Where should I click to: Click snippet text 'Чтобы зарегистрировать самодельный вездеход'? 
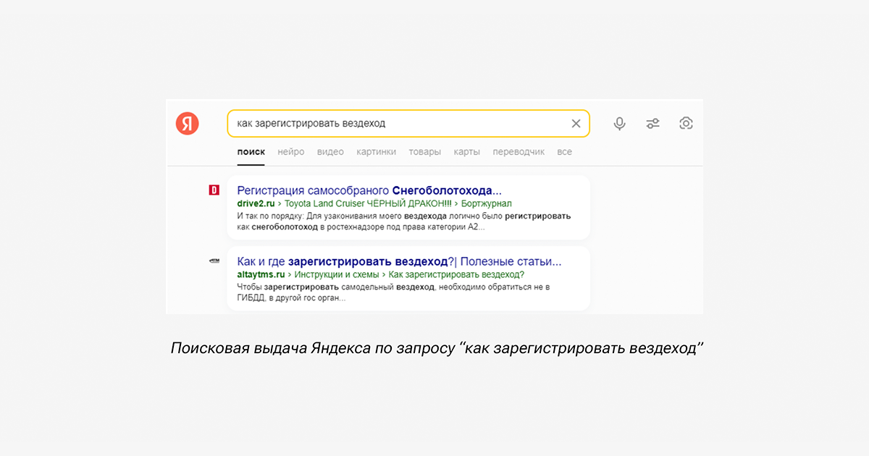tap(335, 287)
